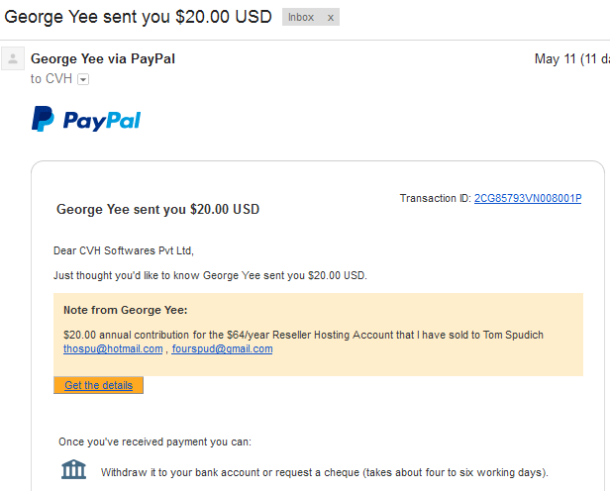Remove the Inbox label with x
The width and height of the screenshot is (610, 491).
point(331,18)
